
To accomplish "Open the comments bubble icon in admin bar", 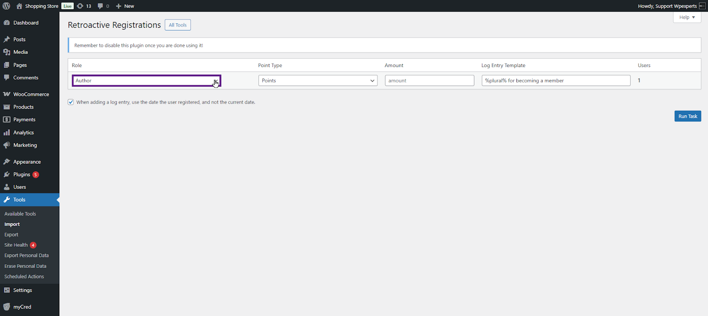I will 100,6.
